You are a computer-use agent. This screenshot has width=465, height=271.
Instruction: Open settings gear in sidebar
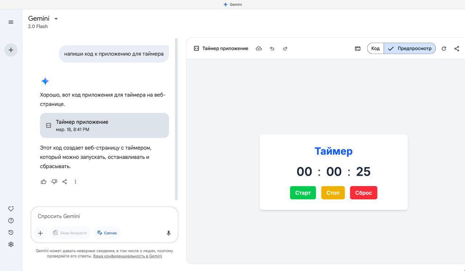coord(11,244)
